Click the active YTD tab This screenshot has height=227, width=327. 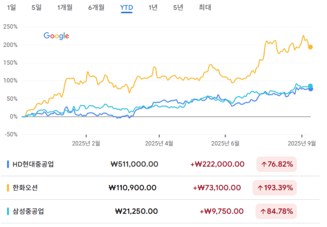coord(127,8)
